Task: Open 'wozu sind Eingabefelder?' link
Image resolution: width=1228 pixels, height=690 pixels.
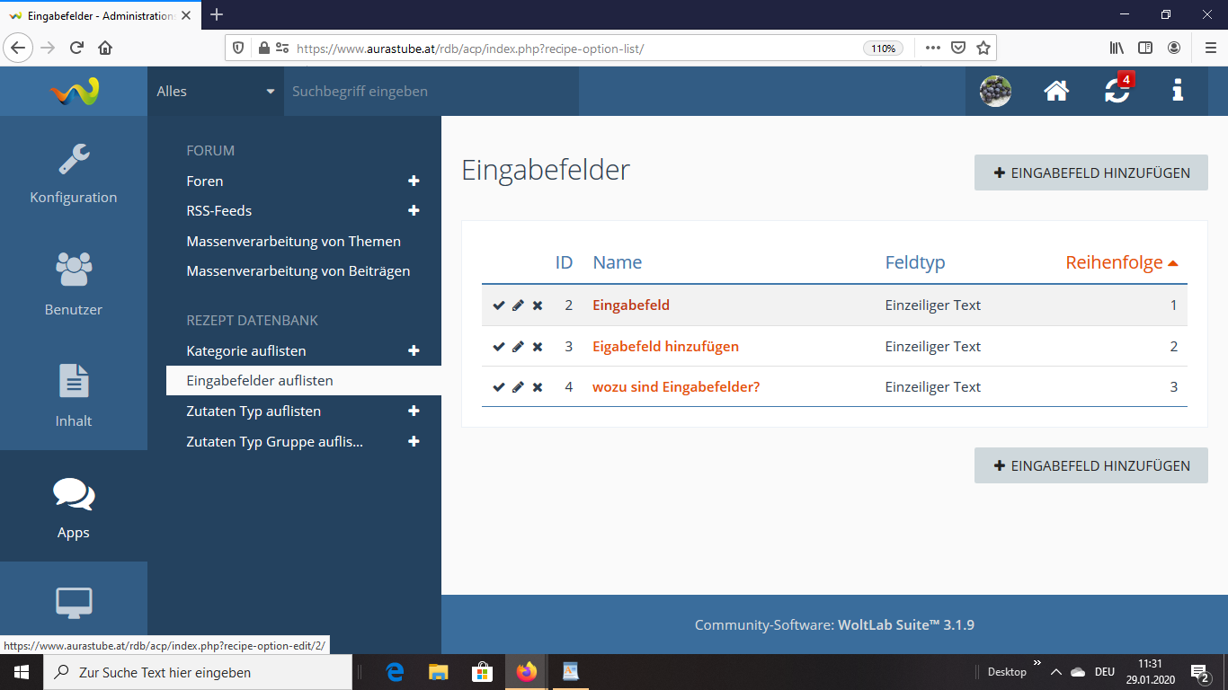Action: tap(676, 387)
